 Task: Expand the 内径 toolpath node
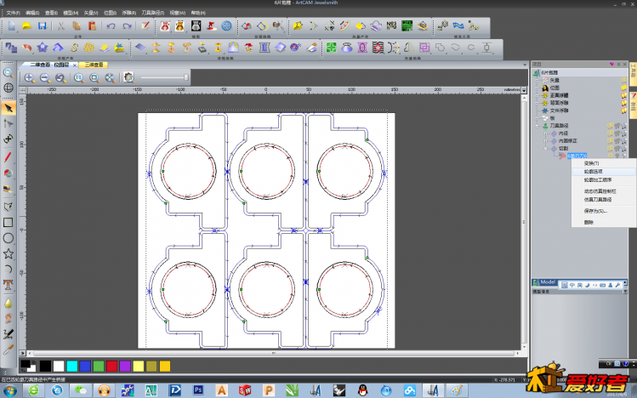(x=546, y=134)
